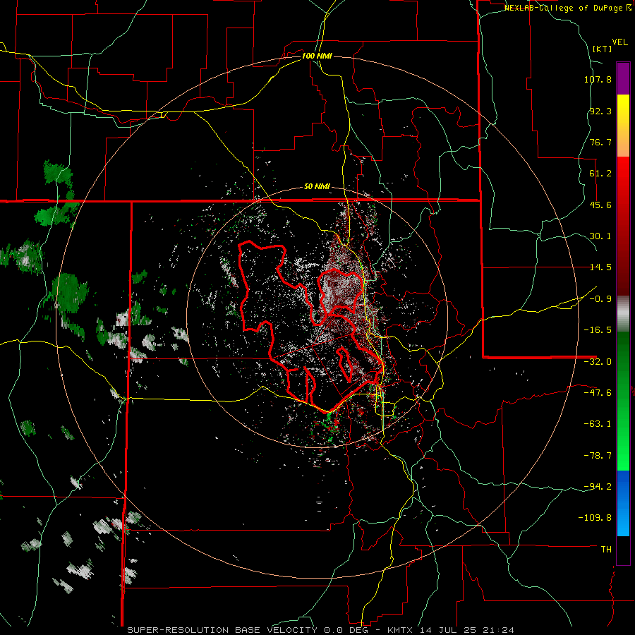This screenshot has height=635, width=635.
Task: Click the purple segment of the velocity color bar
Action: point(623,78)
